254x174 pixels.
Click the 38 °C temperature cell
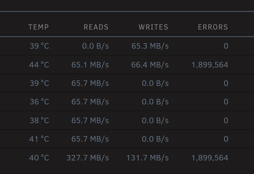tap(39, 121)
